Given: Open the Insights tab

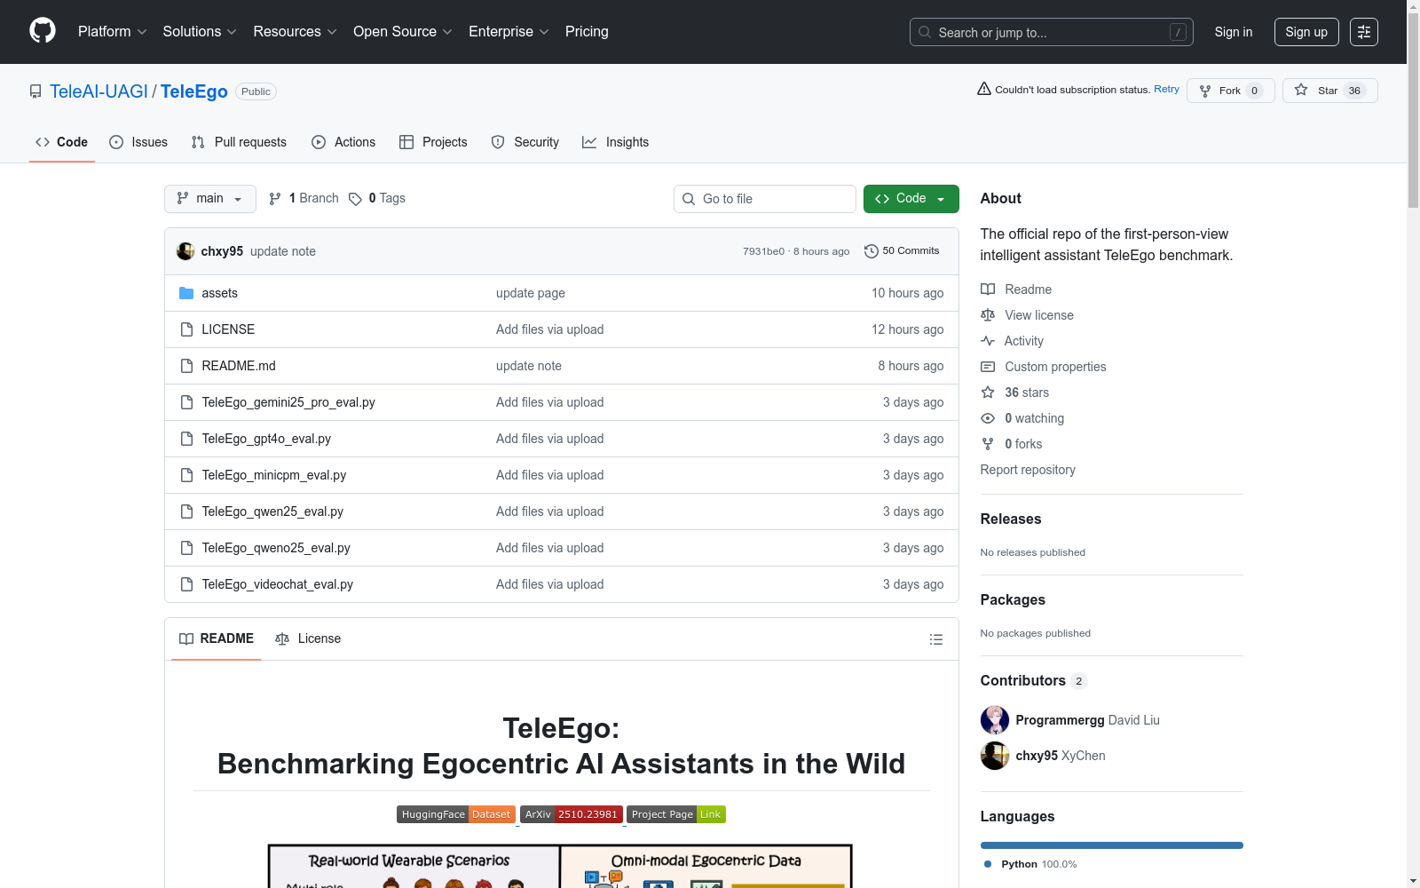Looking at the screenshot, I should pos(616,142).
